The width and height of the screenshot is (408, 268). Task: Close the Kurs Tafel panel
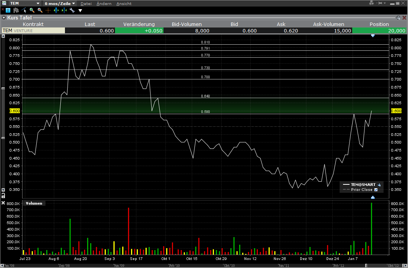click(x=404, y=18)
